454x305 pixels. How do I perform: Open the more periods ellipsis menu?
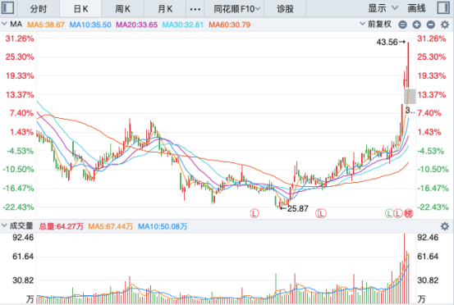[195, 9]
